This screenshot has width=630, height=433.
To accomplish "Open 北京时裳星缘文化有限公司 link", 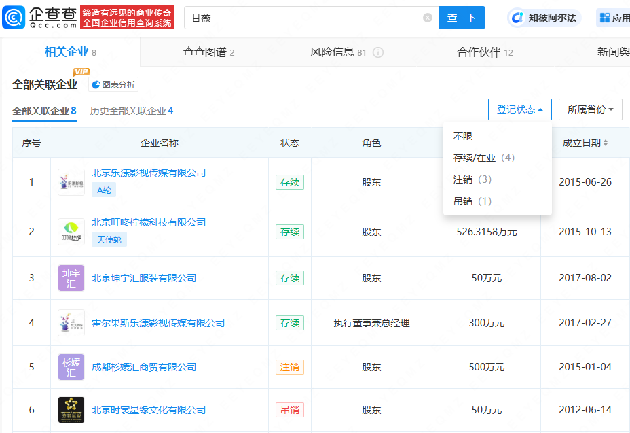I will click(x=149, y=410).
